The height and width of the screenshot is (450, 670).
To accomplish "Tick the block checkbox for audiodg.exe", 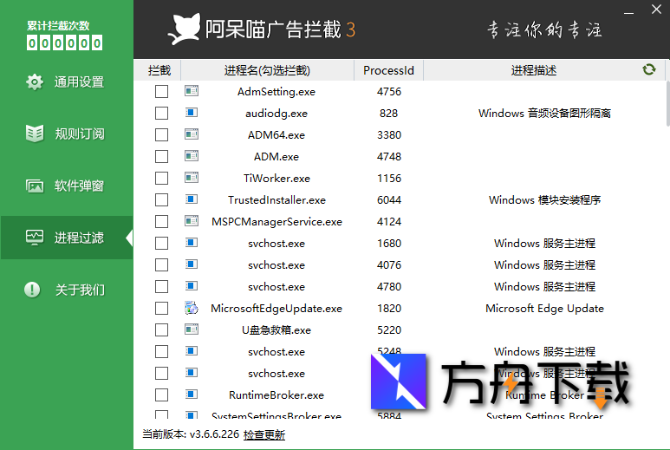I will point(161,114).
